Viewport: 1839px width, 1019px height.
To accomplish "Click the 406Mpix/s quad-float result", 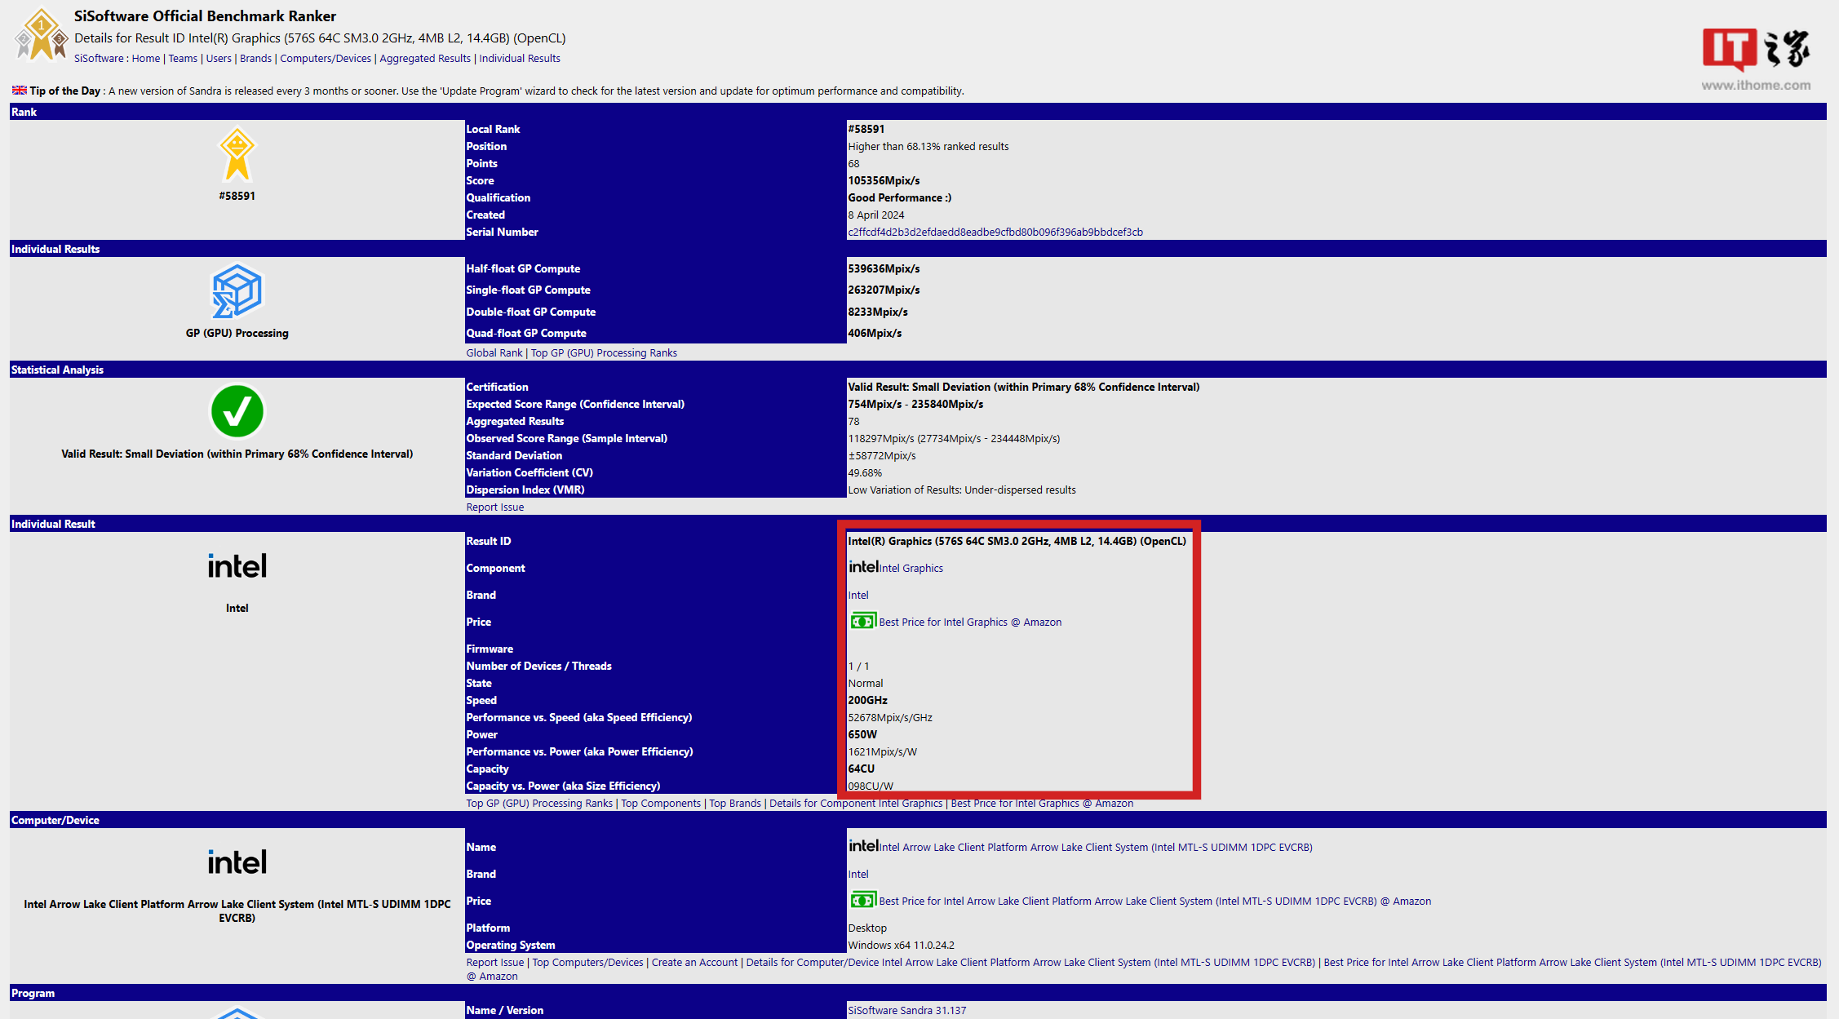I will pos(875,334).
